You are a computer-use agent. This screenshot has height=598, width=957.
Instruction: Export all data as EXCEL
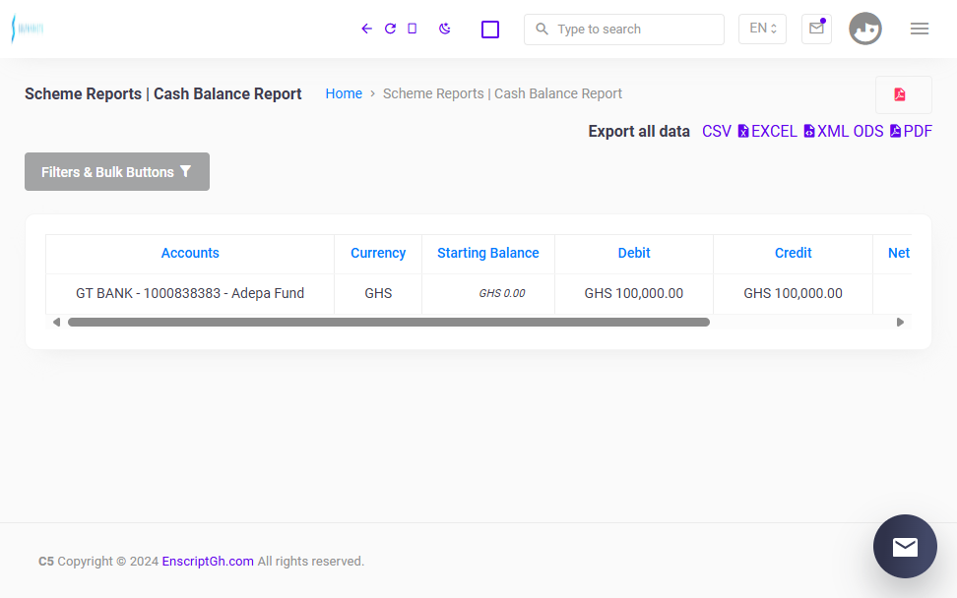click(767, 131)
